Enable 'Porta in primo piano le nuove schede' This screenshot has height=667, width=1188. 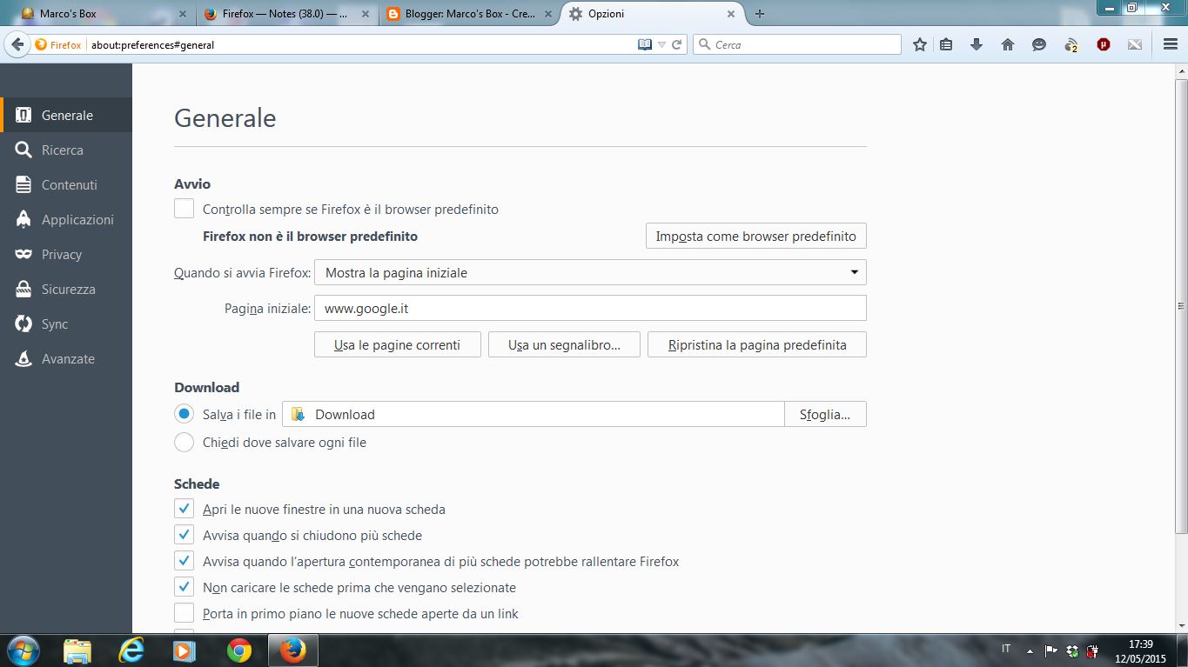(184, 613)
